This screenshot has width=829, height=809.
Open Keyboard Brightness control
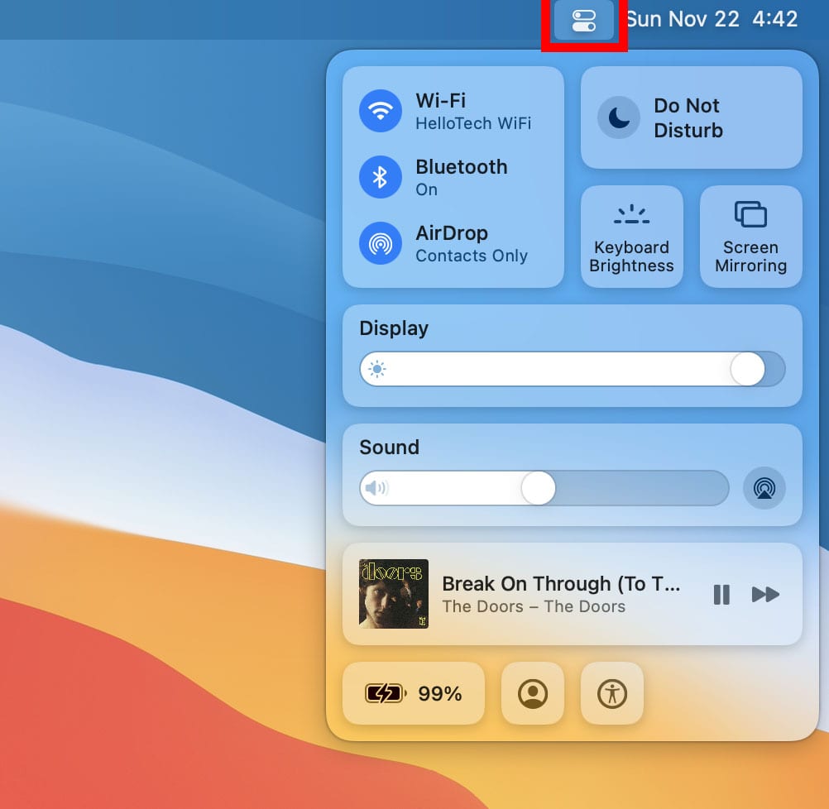coord(632,237)
